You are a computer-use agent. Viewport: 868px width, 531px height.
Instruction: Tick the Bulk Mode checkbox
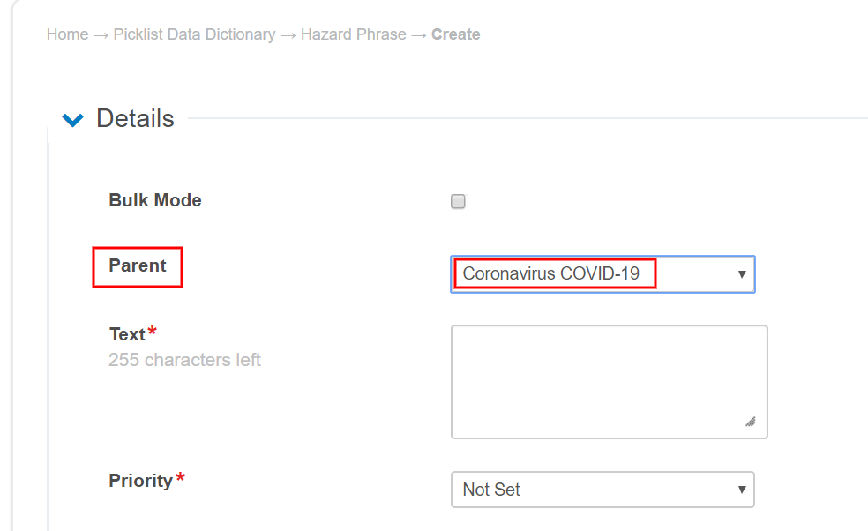click(x=458, y=201)
